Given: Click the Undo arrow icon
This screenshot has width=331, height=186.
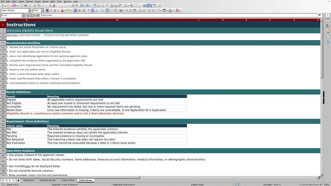Looking at the screenshot, I should point(59,6).
